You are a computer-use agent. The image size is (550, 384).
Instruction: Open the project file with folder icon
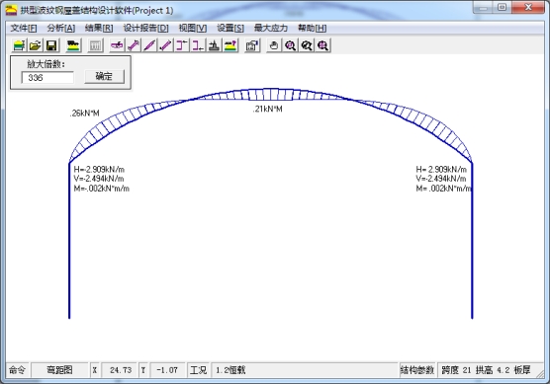coord(35,45)
